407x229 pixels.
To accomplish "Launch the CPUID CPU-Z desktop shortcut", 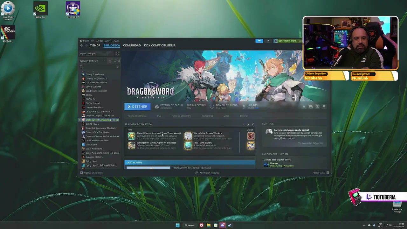I will coord(73,10).
